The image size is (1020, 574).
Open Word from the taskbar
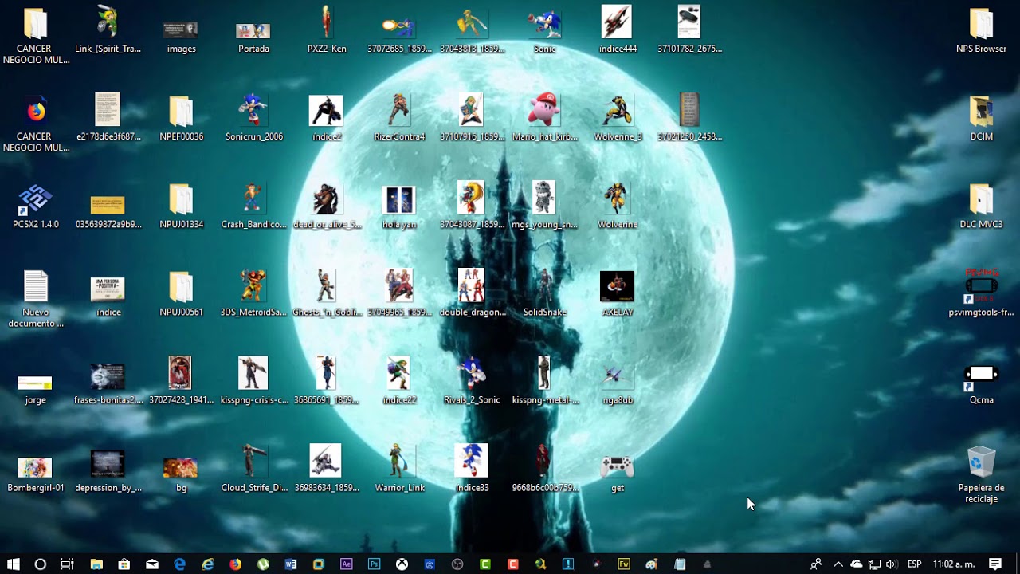291,564
